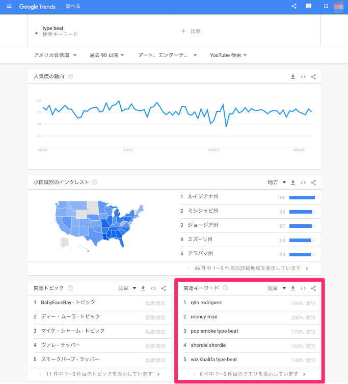This screenshot has height=384, width=348.
Task: Select the 調べる tab in header
Action: [x=73, y=7]
